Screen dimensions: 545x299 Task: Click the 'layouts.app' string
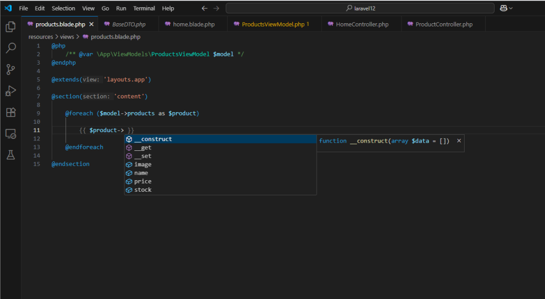point(126,80)
